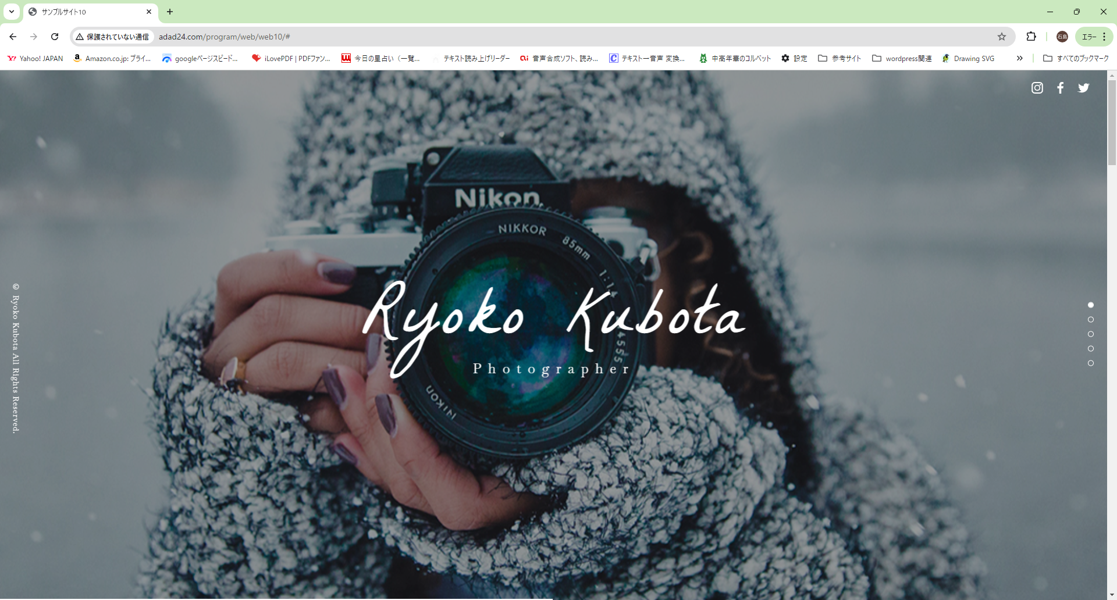Open the user profile avatar
The height and width of the screenshot is (600, 1117).
coord(1062,37)
